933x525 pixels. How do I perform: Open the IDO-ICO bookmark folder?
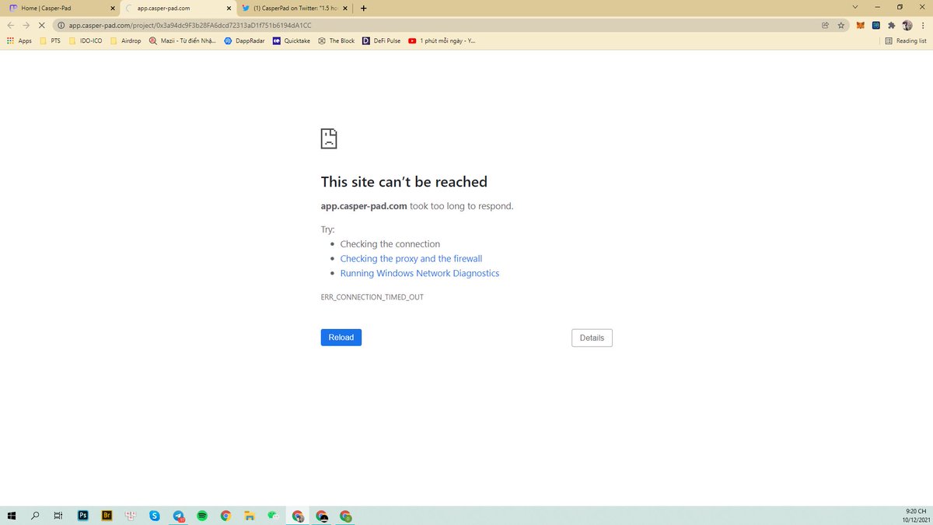click(x=86, y=40)
